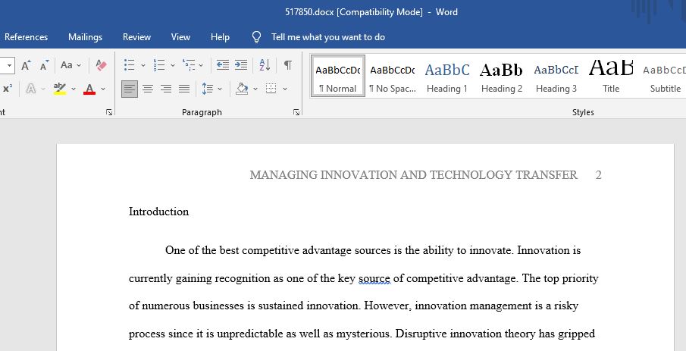Image resolution: width=686 pixels, height=351 pixels.
Task: Apply the Heading 3 style
Action: click(556, 75)
